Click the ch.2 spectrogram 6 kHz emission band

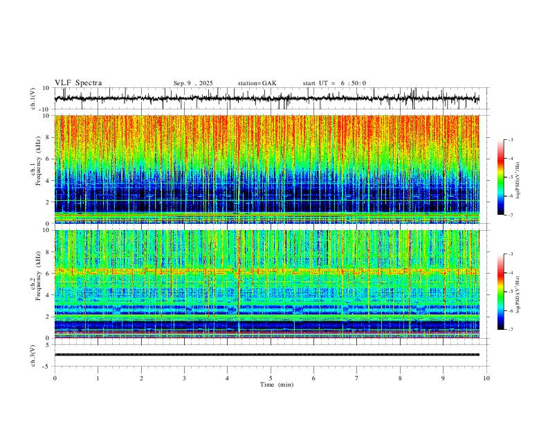coord(266,271)
